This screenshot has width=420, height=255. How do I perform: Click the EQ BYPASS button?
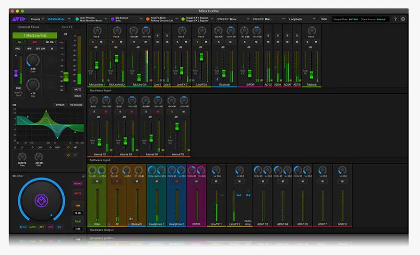pos(60,105)
